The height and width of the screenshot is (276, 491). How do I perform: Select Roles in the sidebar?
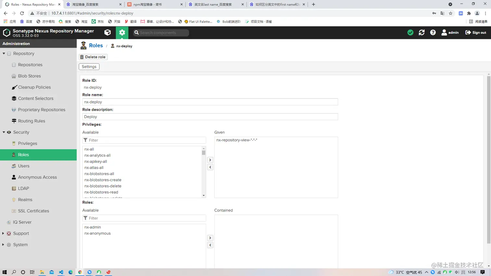pyautogui.click(x=38, y=155)
